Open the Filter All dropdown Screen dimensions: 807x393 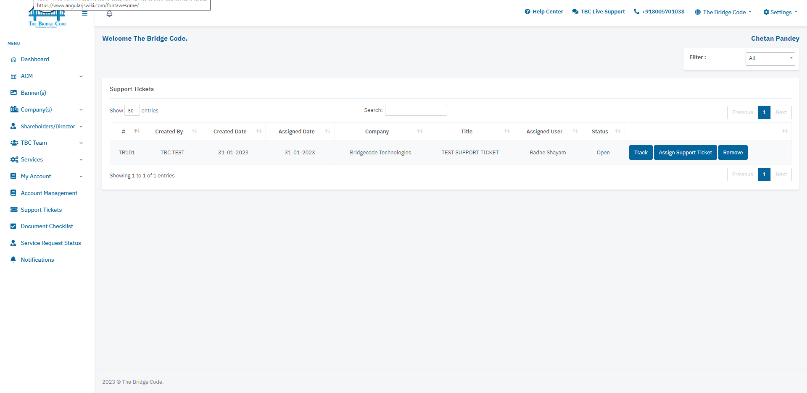[770, 59]
